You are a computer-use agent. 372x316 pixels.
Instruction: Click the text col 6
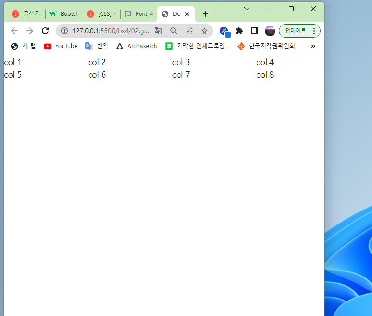pyautogui.click(x=97, y=75)
